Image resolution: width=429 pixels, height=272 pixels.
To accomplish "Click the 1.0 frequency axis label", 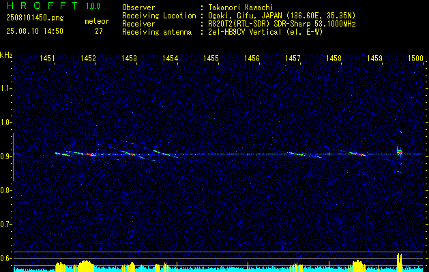I will coord(5,122).
